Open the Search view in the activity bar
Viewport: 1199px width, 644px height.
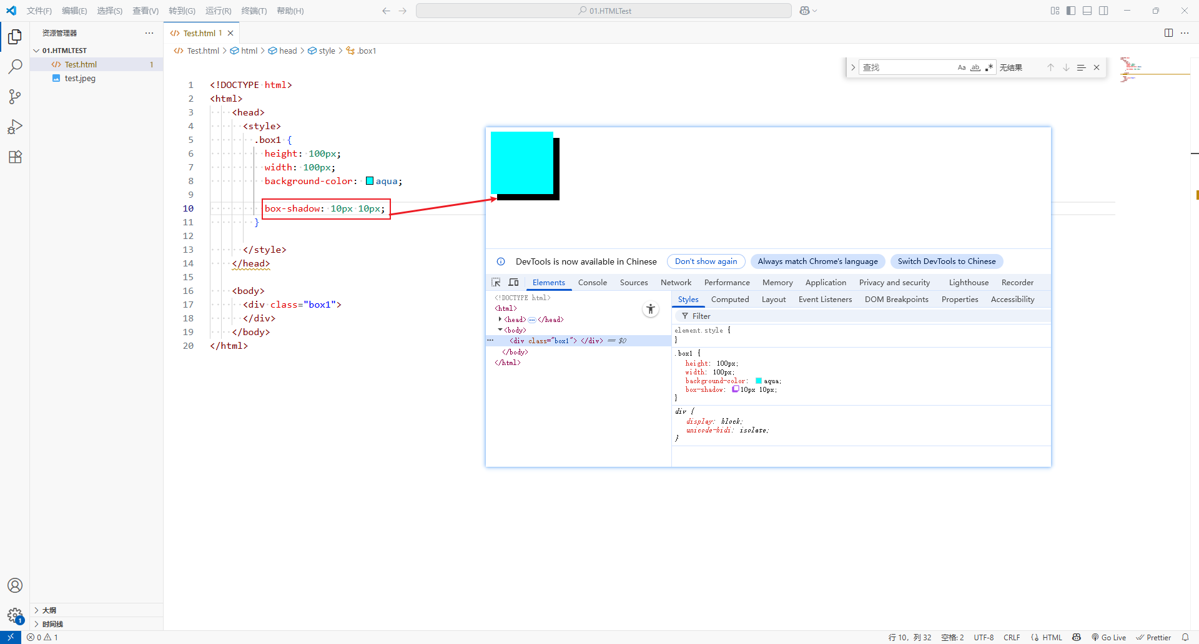[x=15, y=66]
